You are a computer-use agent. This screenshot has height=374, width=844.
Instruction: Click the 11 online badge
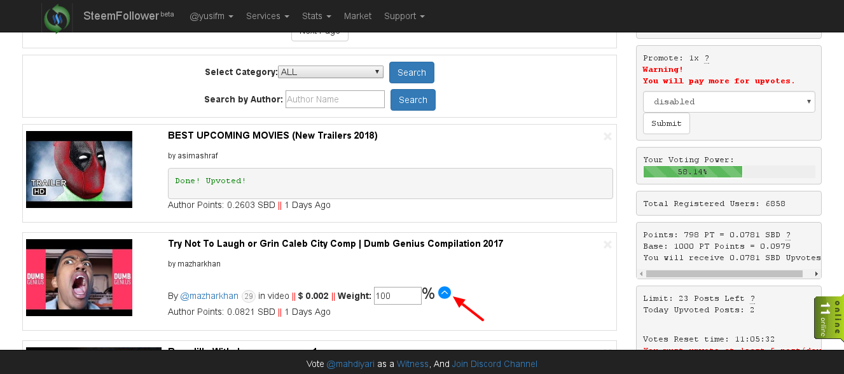[827, 317]
